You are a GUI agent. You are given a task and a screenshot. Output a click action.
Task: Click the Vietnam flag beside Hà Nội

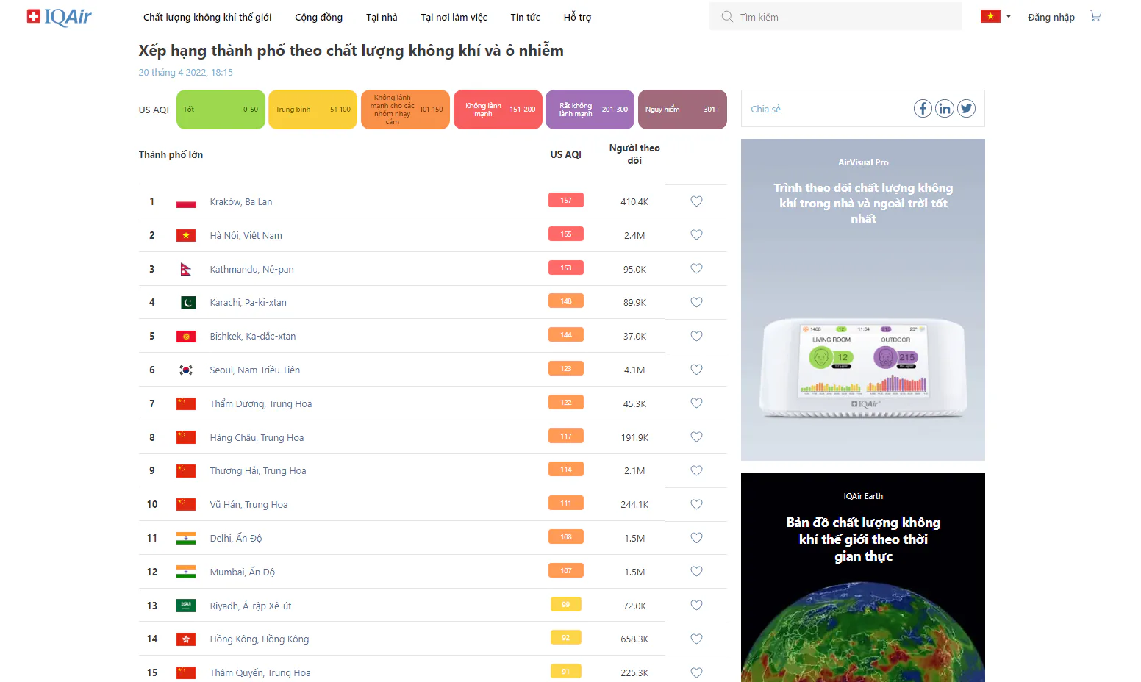tap(186, 235)
